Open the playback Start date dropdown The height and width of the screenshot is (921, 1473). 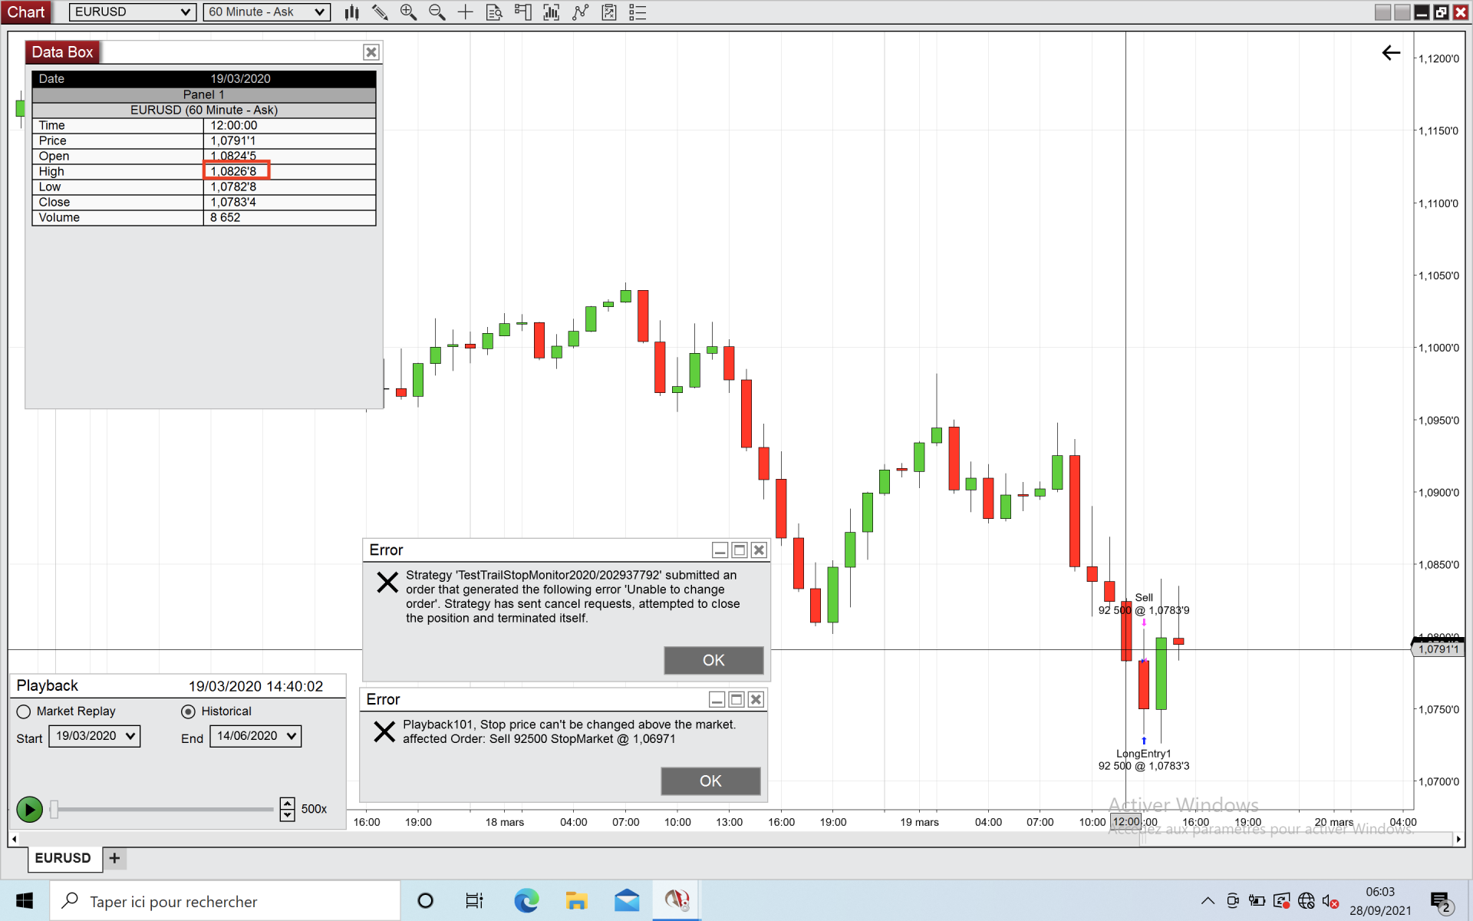coord(94,736)
